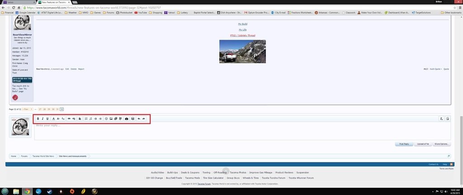Open the My Build signature link

click(243, 24)
